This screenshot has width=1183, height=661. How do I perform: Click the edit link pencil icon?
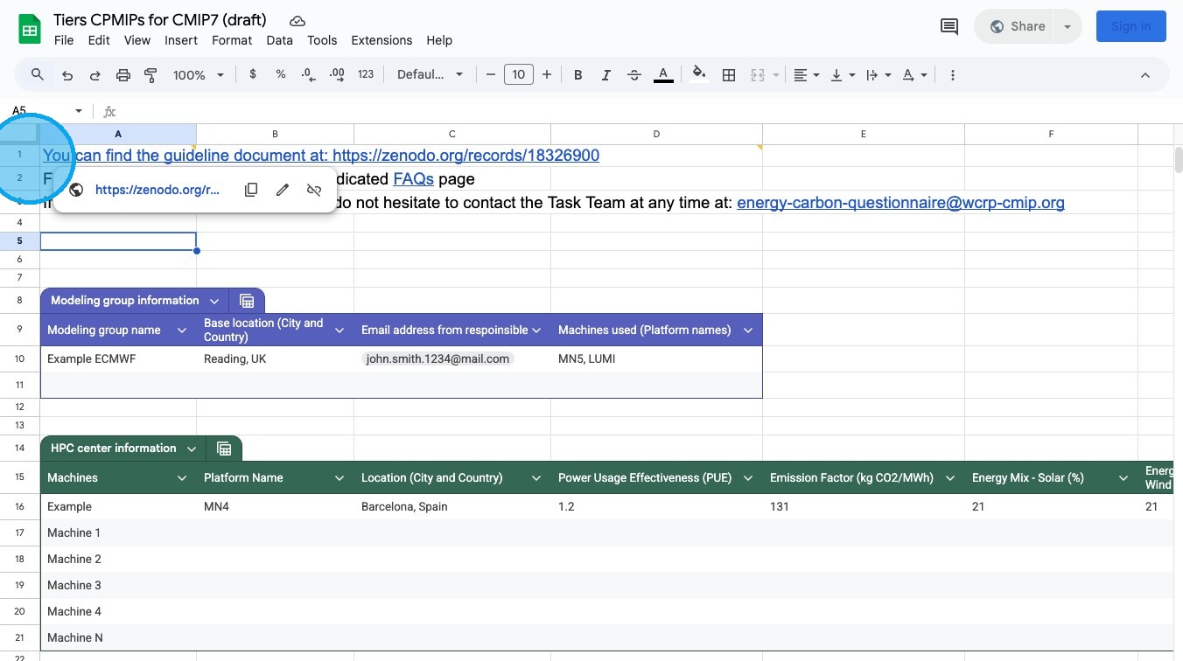(x=283, y=190)
